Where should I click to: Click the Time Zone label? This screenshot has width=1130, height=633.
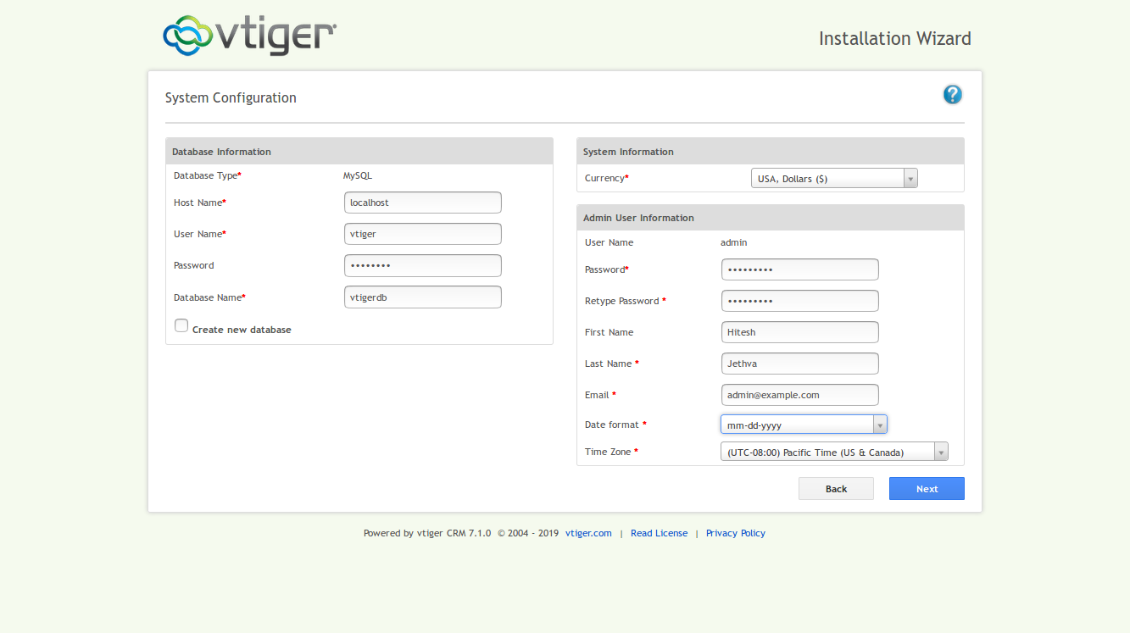(611, 452)
